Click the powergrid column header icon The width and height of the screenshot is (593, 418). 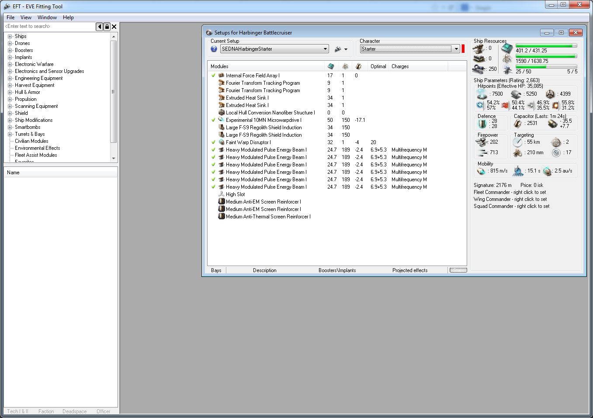[x=345, y=66]
